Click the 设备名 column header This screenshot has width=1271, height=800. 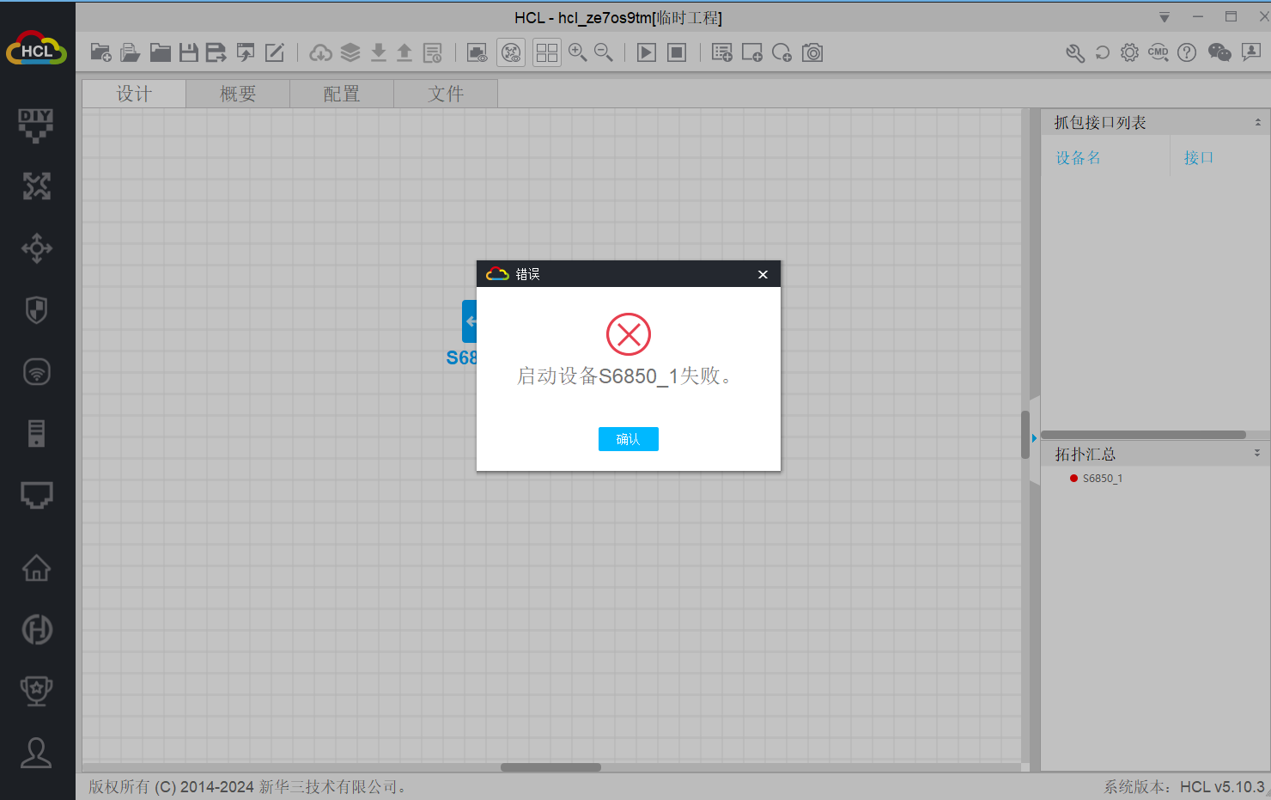click(1079, 158)
